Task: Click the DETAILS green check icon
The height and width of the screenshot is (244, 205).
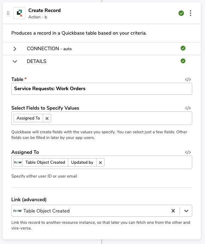Action: click(x=183, y=61)
